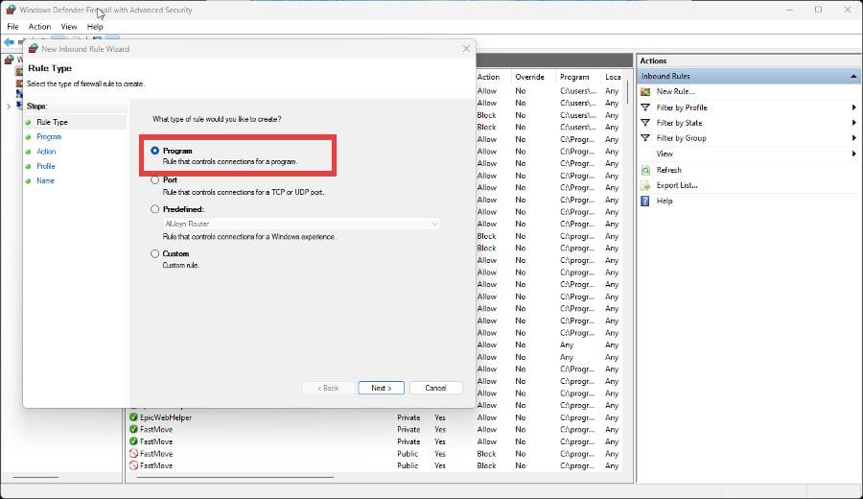This screenshot has height=499, width=863.
Task: Click the Help question mark icon
Action: (x=645, y=201)
